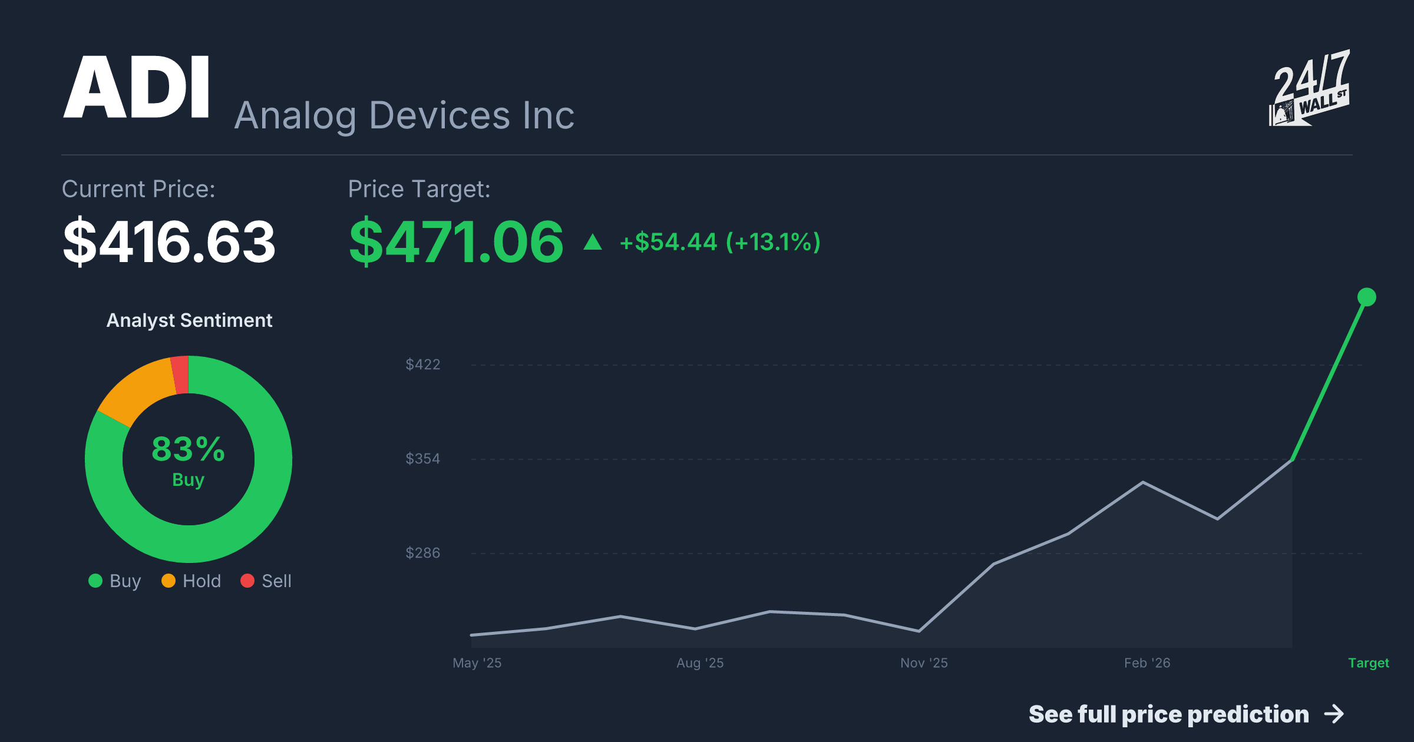Click the red Sell legend dot
The image size is (1414, 742).
[247, 581]
